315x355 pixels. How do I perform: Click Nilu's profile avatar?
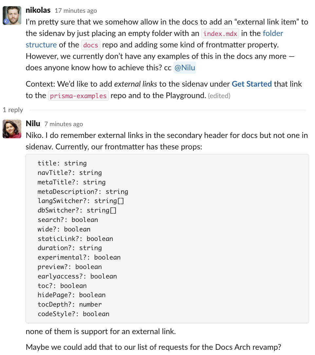tap(12, 129)
